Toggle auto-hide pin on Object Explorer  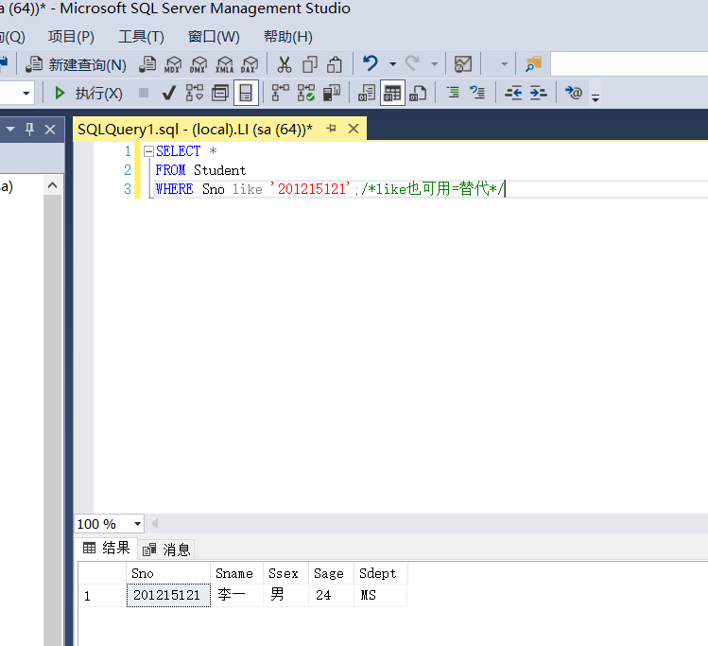[x=30, y=130]
